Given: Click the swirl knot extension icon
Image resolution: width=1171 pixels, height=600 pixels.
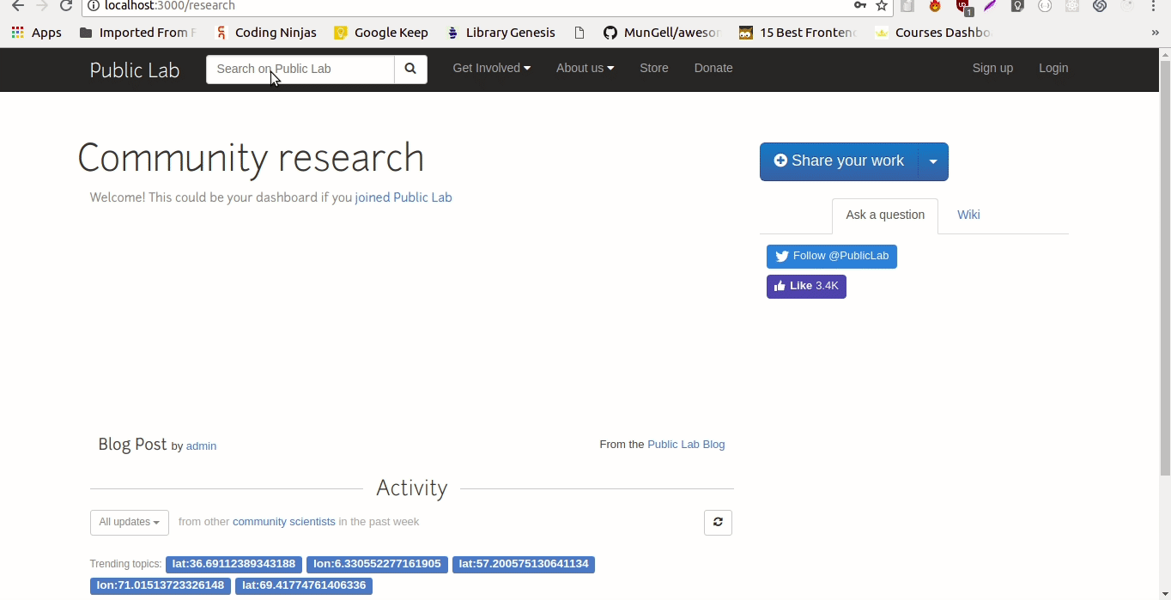Looking at the screenshot, I should (1099, 6).
